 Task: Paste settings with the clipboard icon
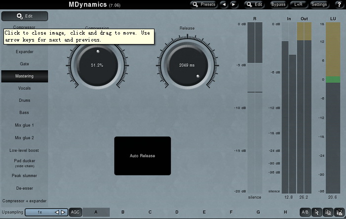tap(339, 212)
